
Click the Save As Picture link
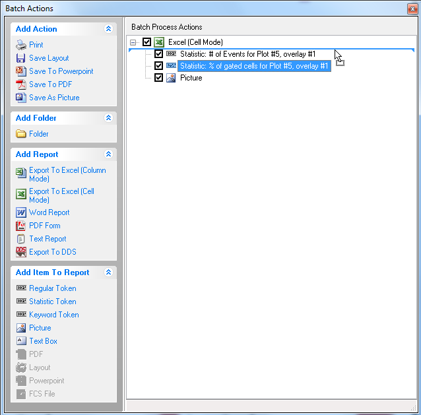click(54, 98)
